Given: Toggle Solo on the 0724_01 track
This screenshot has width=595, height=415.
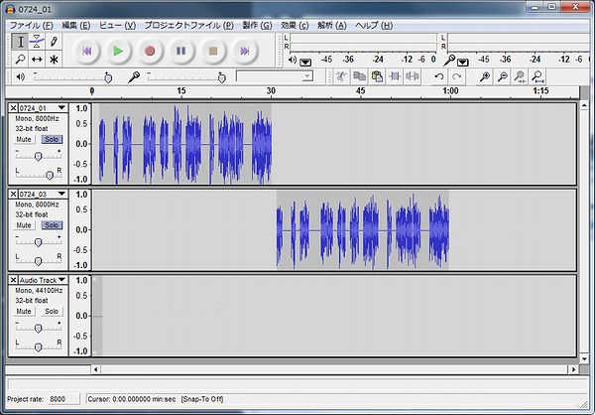Looking at the screenshot, I should pos(52,139).
